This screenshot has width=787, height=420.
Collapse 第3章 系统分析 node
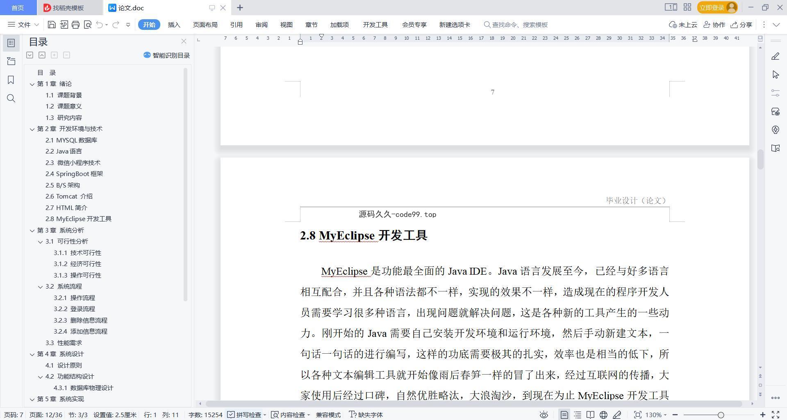[32, 230]
